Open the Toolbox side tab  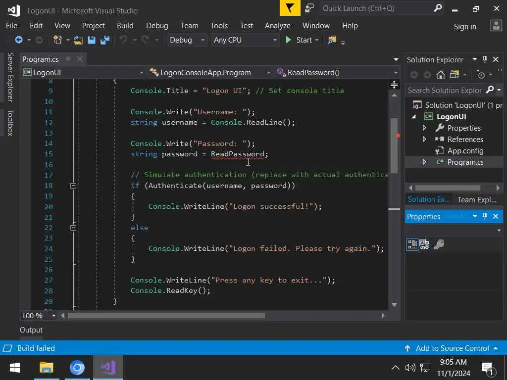pos(10,123)
